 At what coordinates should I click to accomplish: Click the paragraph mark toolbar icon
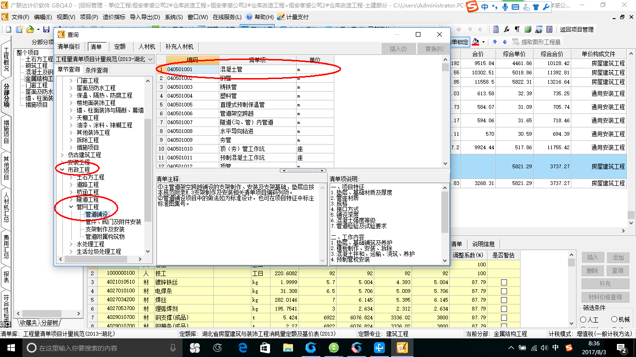point(517,29)
